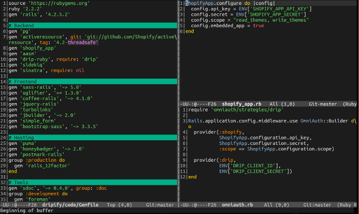The height and width of the screenshot is (214, 359).
Task: Click ':scope => ShopifyApp.configuration.scope)' line
Action: [277, 149]
